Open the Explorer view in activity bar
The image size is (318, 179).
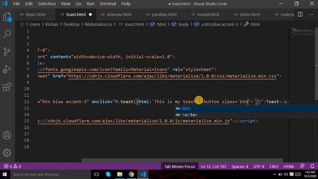[x=7, y=16]
